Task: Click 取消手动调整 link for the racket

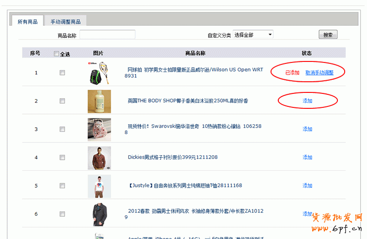Action: 319,73
